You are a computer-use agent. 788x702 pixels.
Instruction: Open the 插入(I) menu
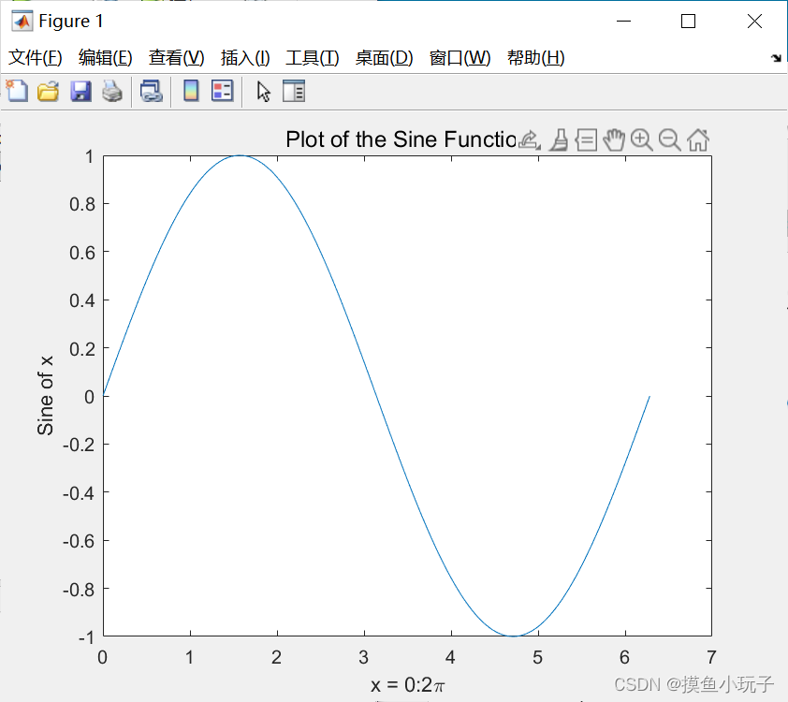point(245,58)
